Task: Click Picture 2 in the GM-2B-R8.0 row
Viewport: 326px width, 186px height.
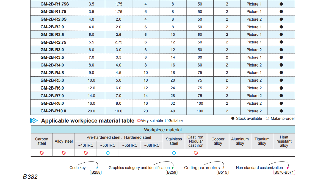Action: (x=254, y=103)
